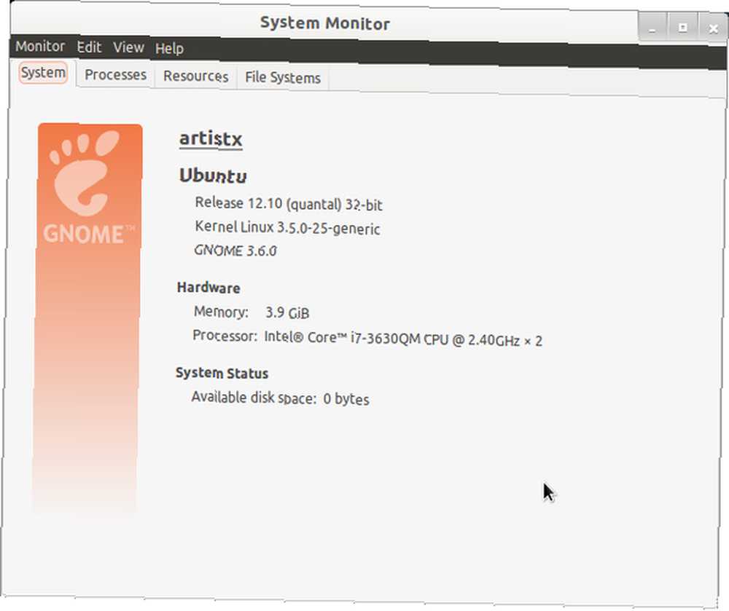Open the View menu
This screenshot has height=611, width=729.
tap(129, 47)
